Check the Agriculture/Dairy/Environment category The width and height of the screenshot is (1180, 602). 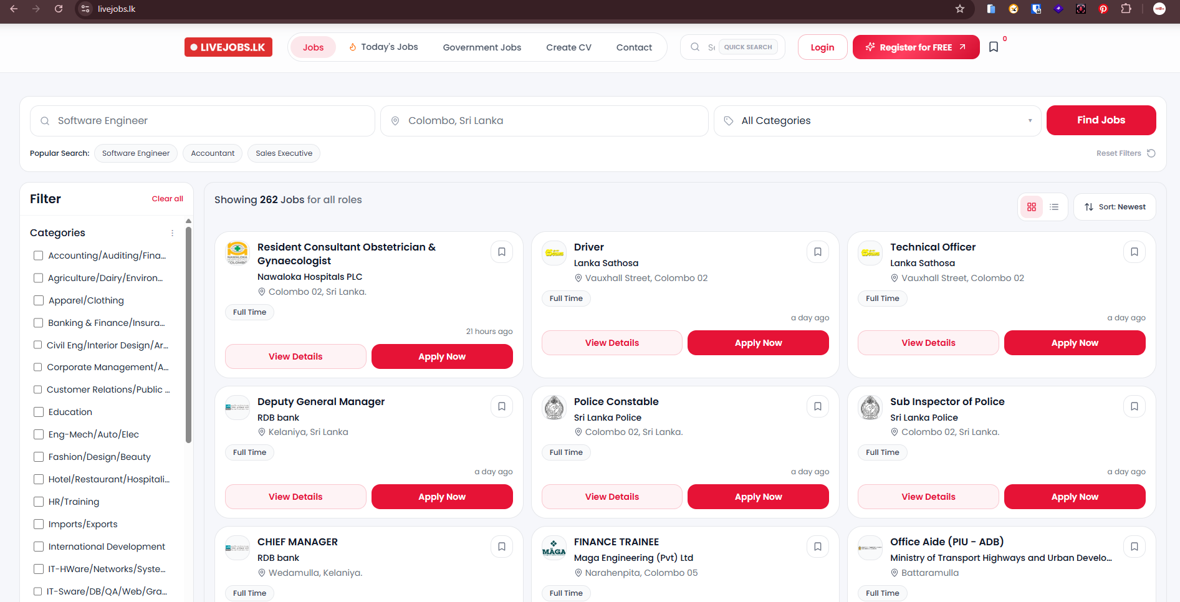click(39, 278)
